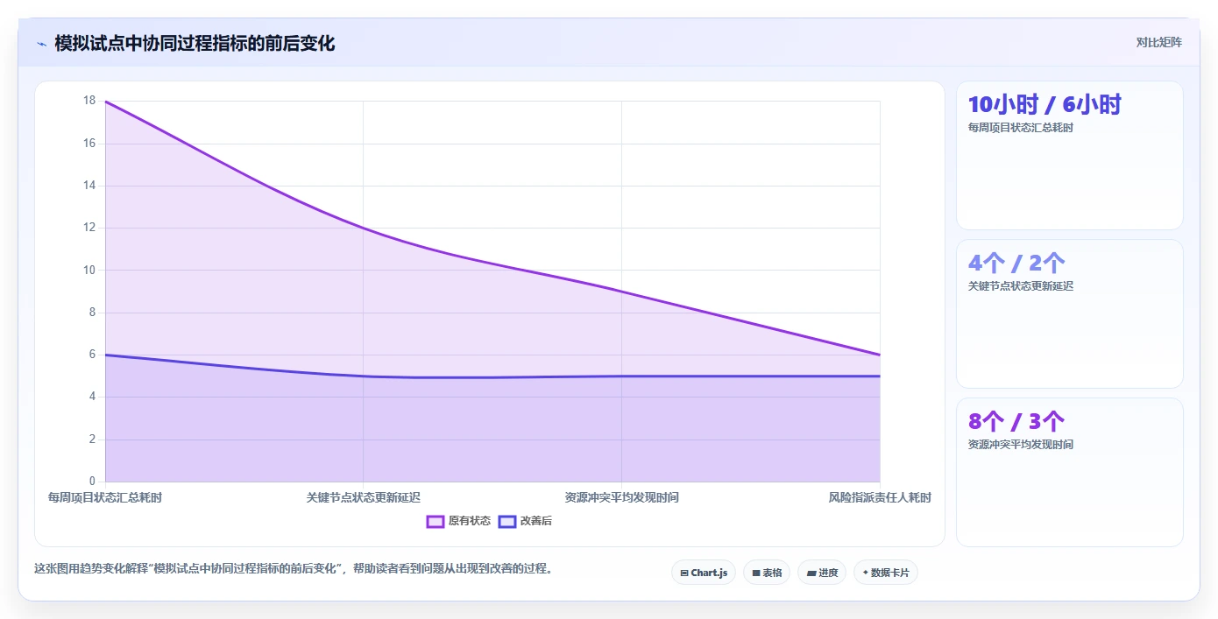Open the 8个 / 3个 data card
The image size is (1218, 619).
click(x=1069, y=472)
